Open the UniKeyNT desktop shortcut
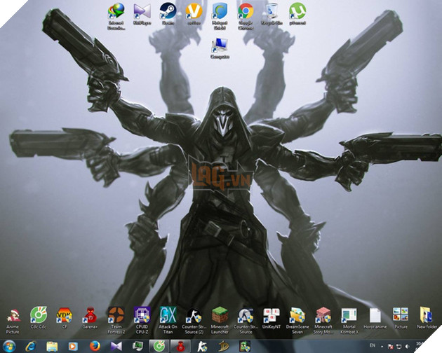 pyautogui.click(x=272, y=319)
